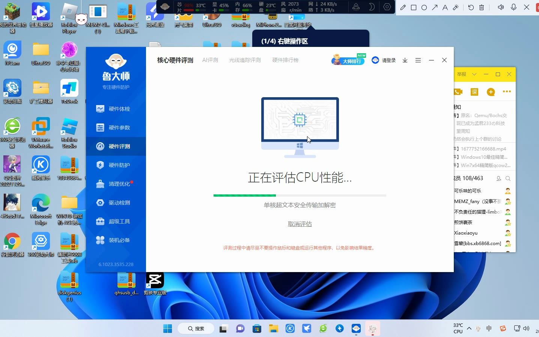Select member 煎饼裹茶 in chat list

coord(483,222)
